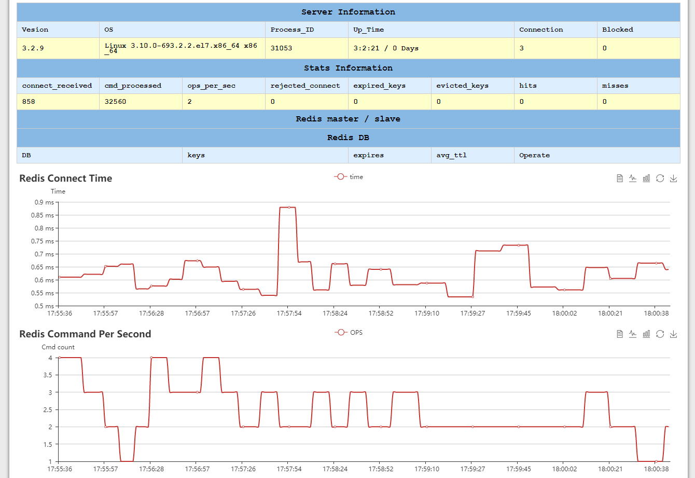Click the OPS data point at 17:56:28
Image resolution: width=695 pixels, height=478 pixels.
click(151, 358)
